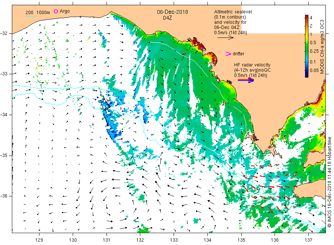Click the color bar value '0.25'

[314, 51]
